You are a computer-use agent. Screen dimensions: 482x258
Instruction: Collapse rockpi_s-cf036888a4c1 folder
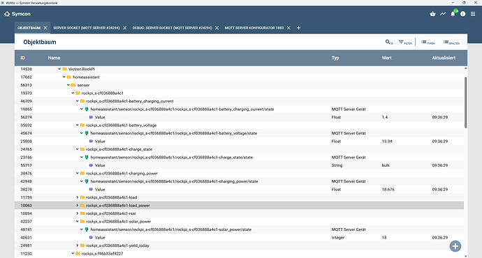pyautogui.click(x=73, y=93)
